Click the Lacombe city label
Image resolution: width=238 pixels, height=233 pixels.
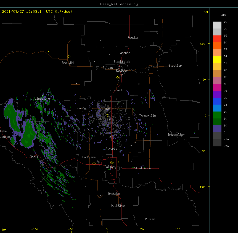(x=124, y=53)
